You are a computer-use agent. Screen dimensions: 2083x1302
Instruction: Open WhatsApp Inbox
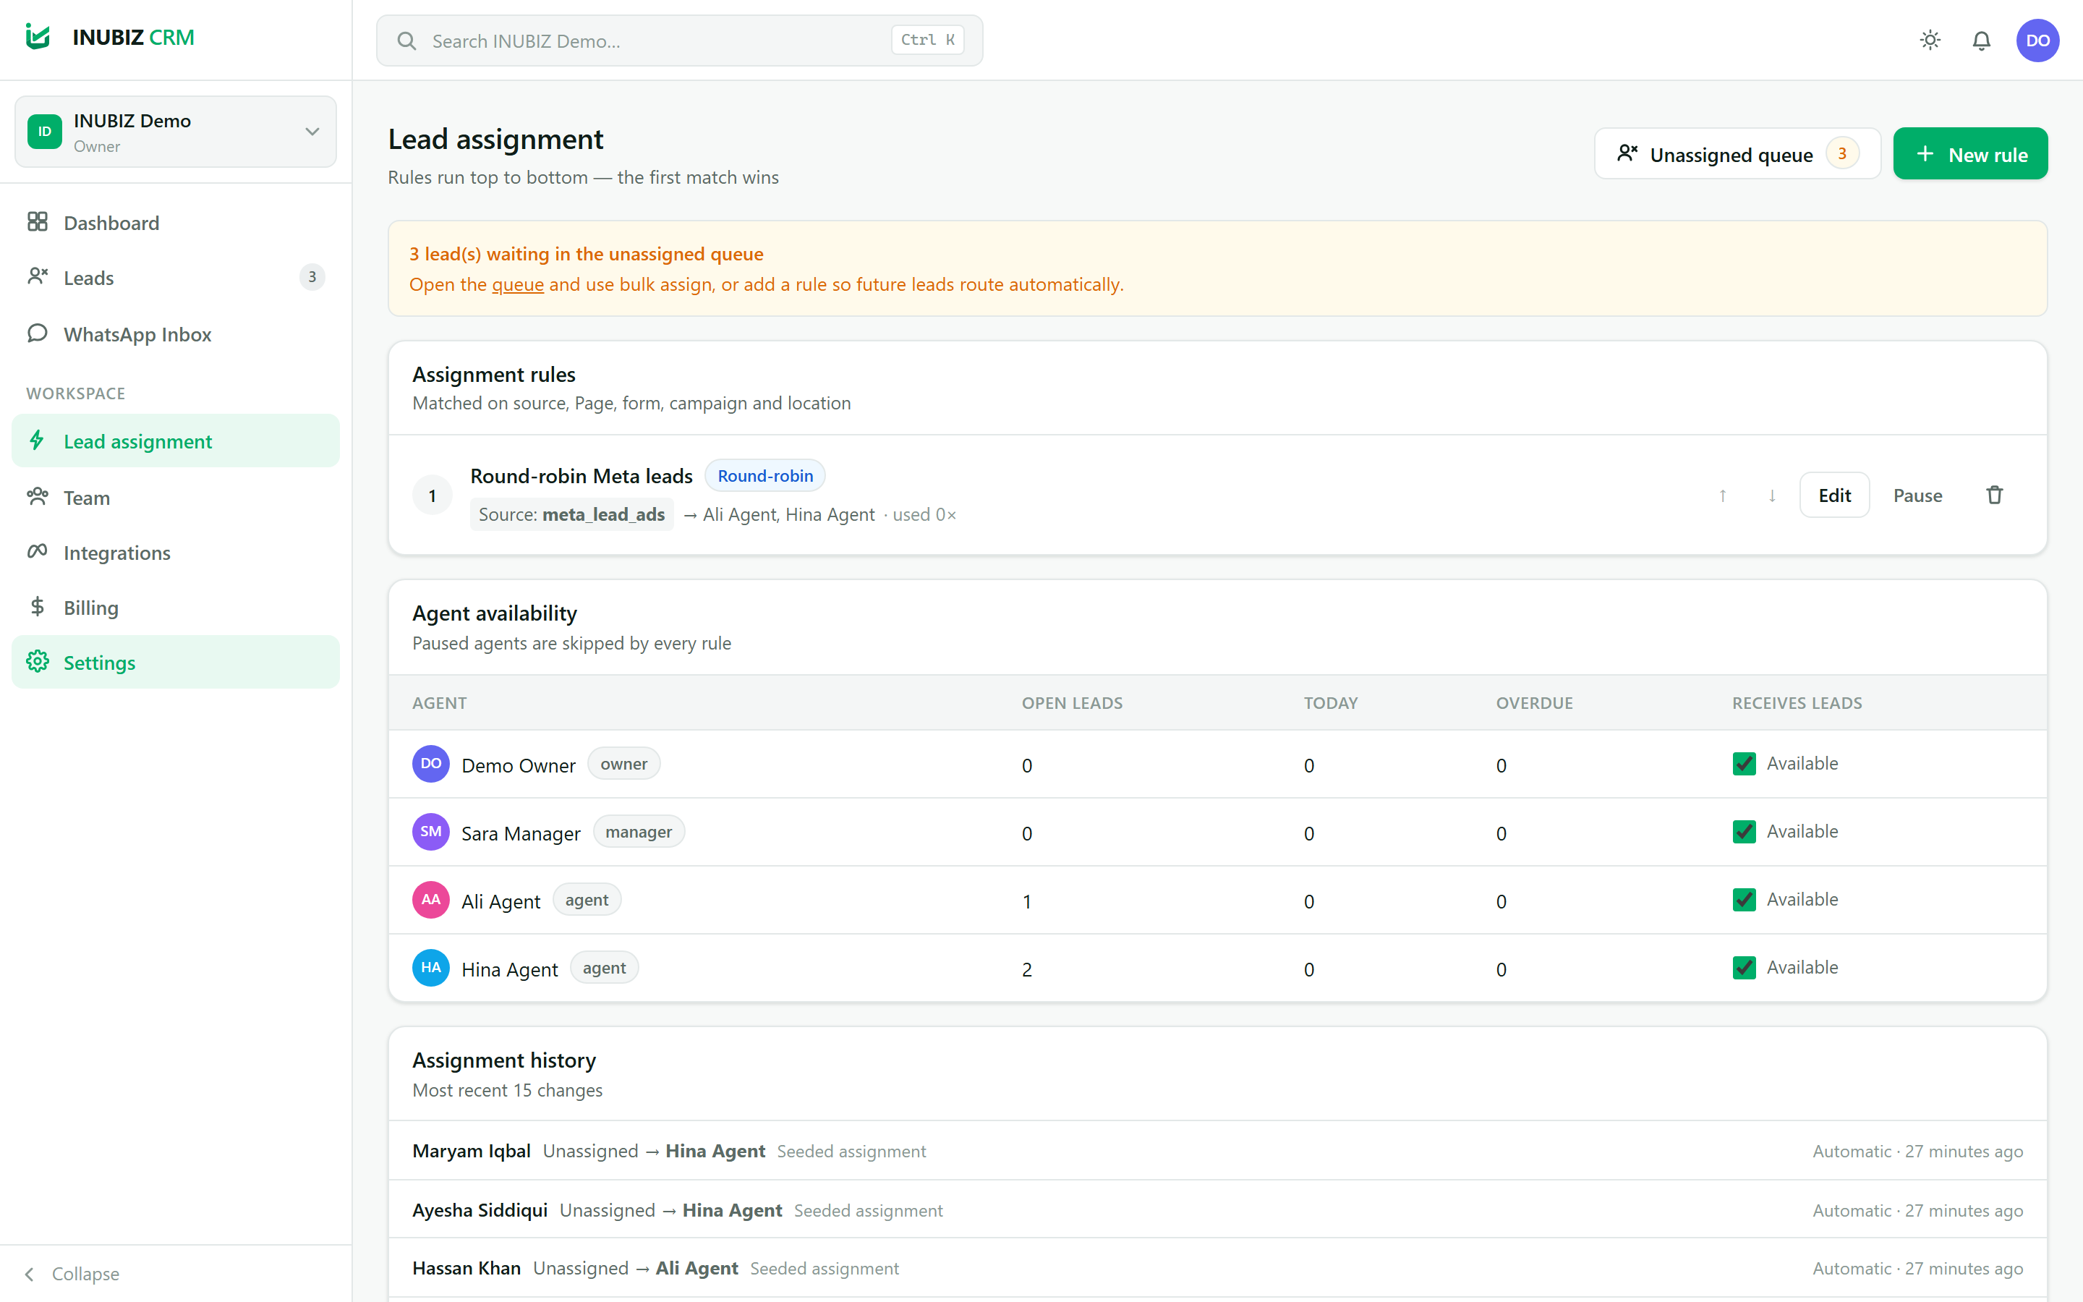pos(176,334)
